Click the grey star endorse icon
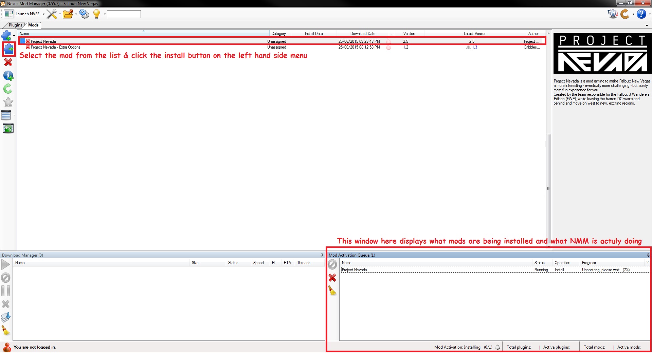 tap(8, 102)
